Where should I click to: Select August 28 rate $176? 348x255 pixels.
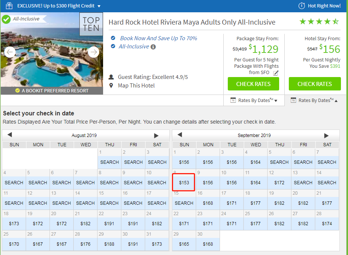click(86, 244)
